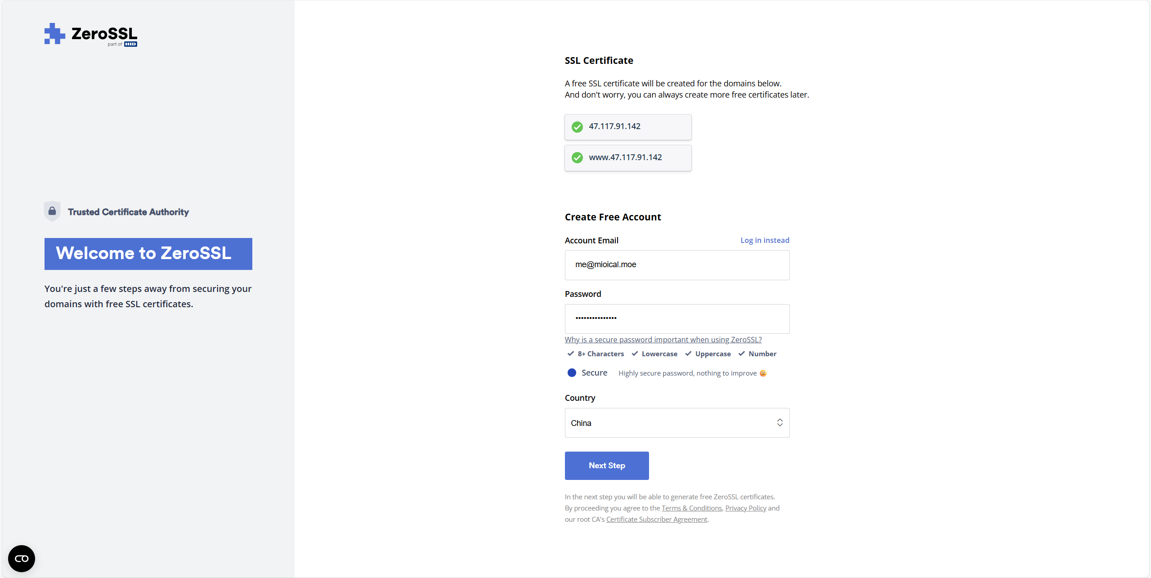Viewport: 1151px width, 578px height.
Task: Click the 8+ Characters checkmark
Action: point(570,354)
